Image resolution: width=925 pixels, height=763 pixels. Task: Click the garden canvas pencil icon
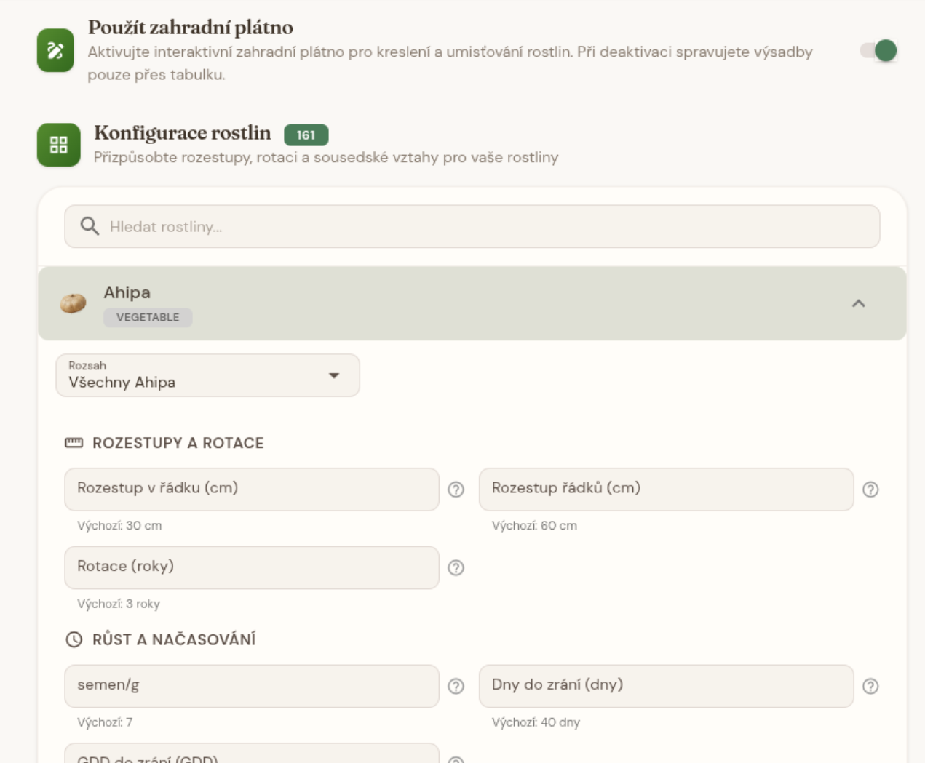click(x=55, y=50)
